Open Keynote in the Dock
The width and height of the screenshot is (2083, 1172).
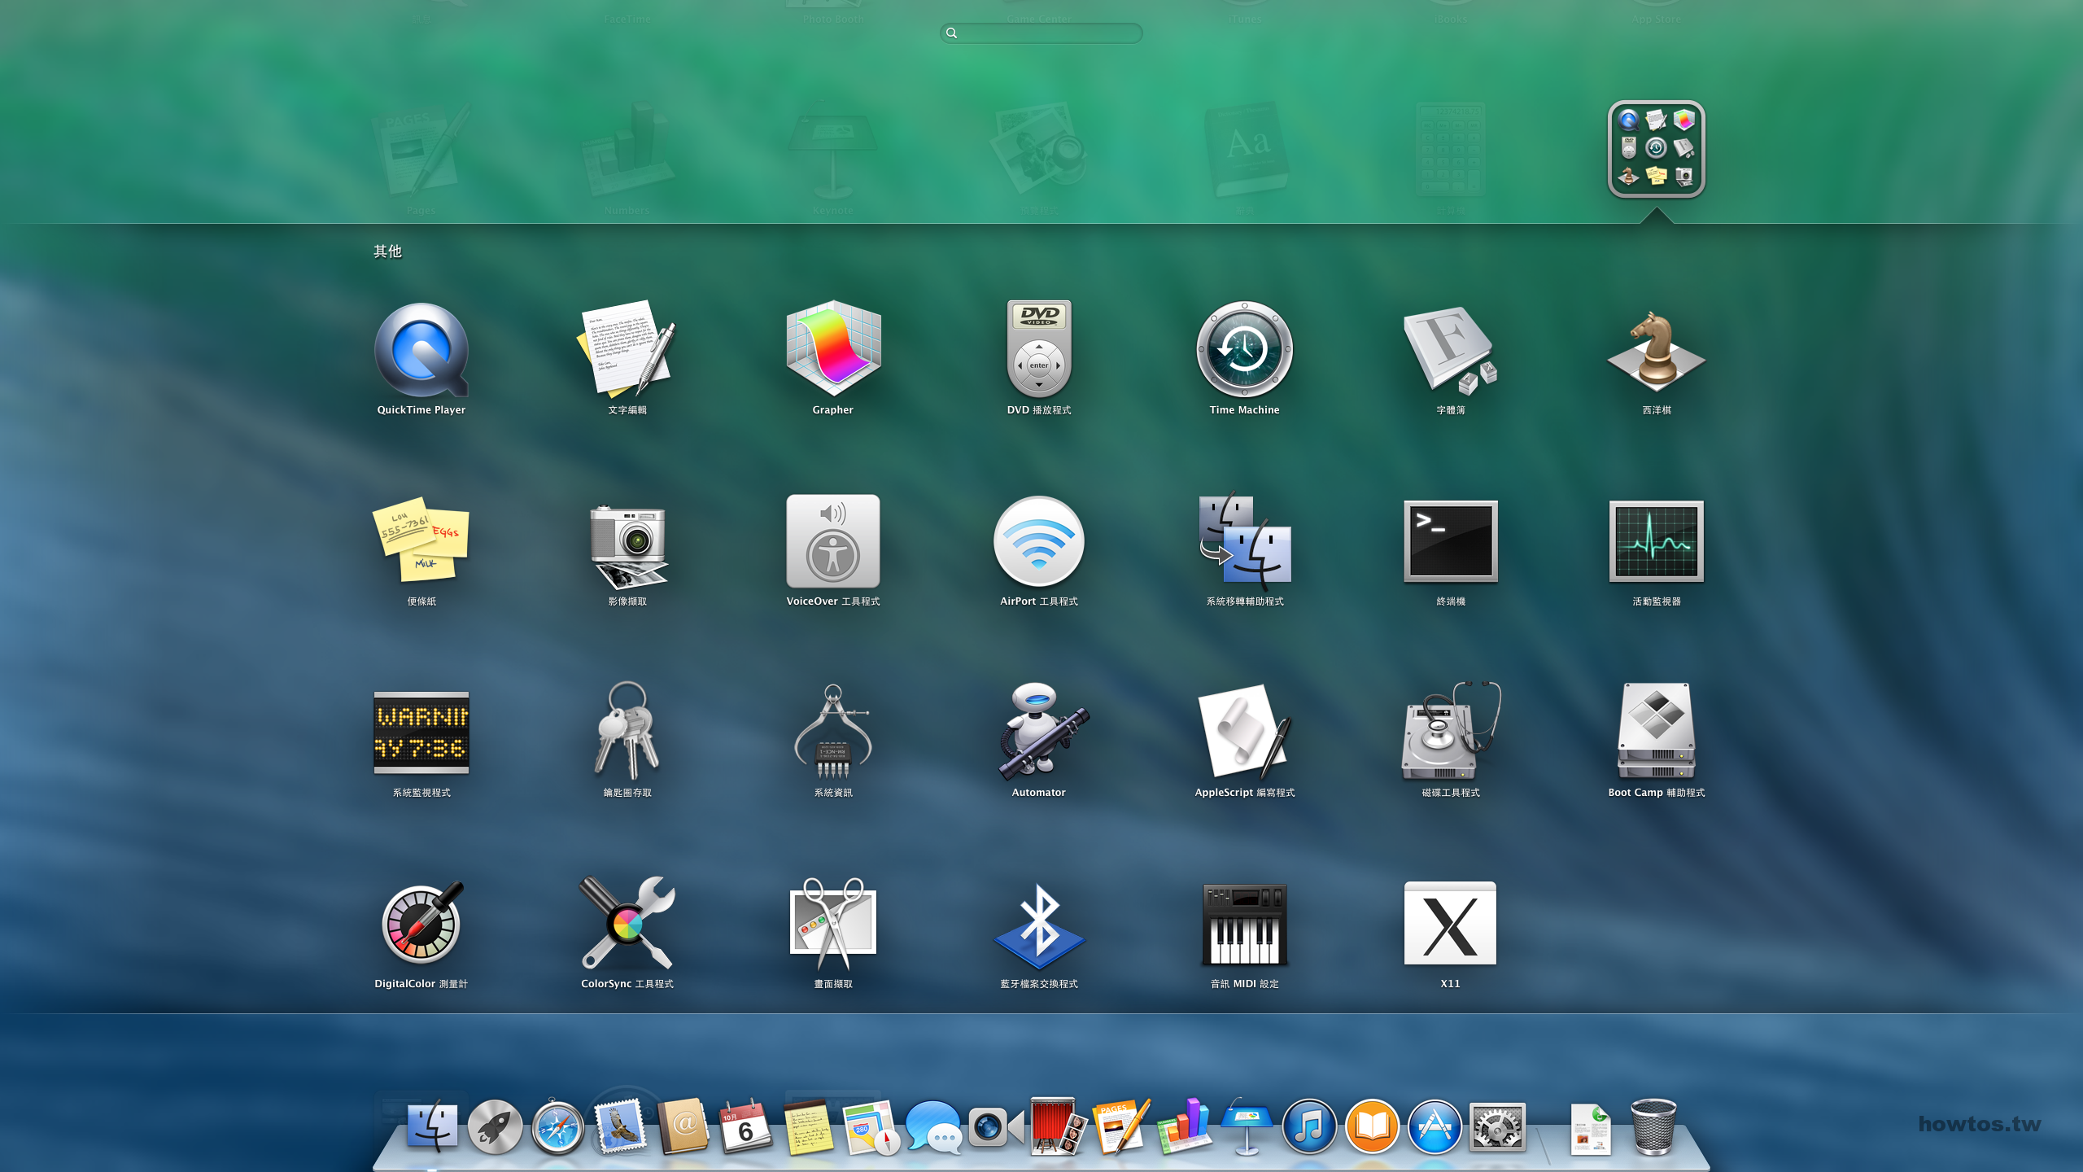[x=1247, y=1126]
